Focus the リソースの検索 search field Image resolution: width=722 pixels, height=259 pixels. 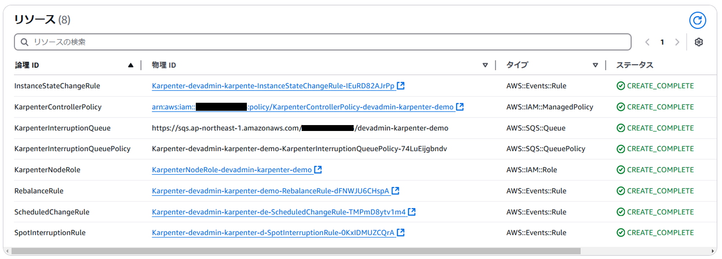323,42
